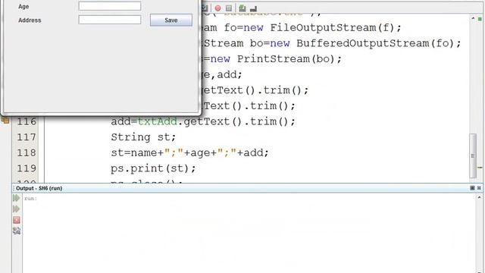The width and height of the screenshot is (485, 273).
Task: Select the Output - SH6 (run) tab
Action: [39, 188]
